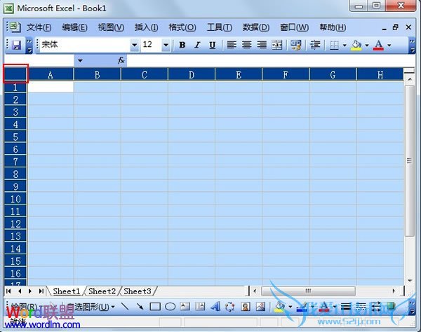Viewport: 421px width, 332px height.
Task: Toggle italic formatting
Action: pyautogui.click(x=197, y=45)
